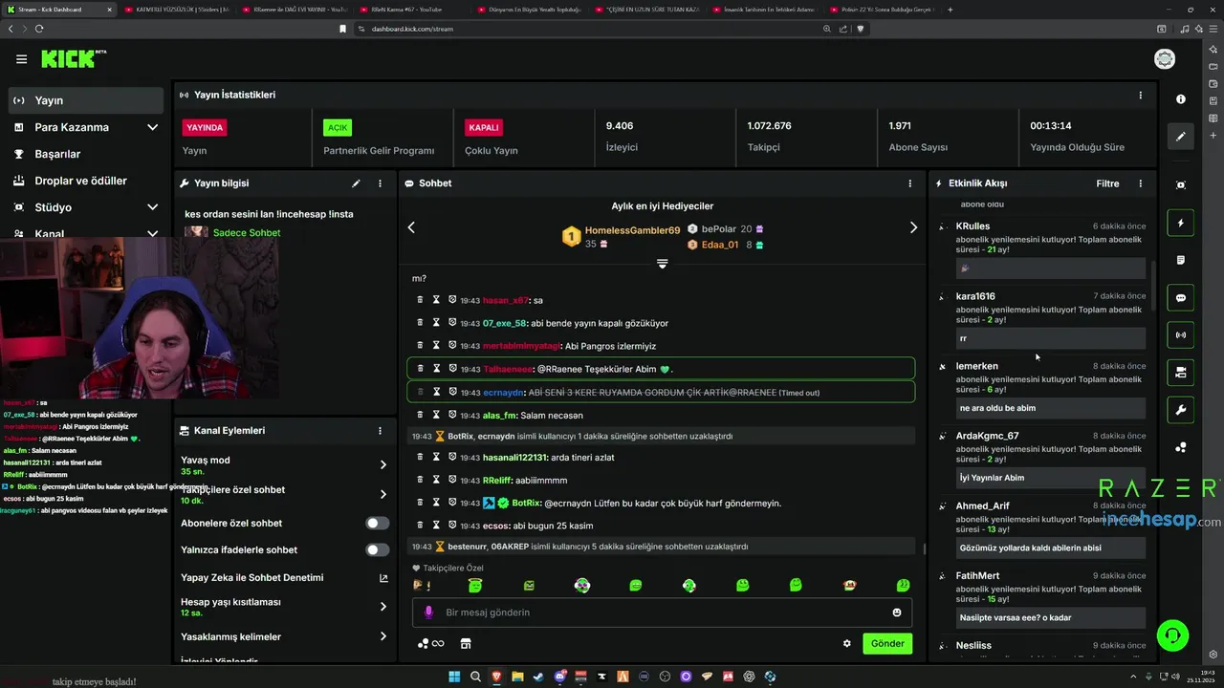Select Yayın in the sidebar
This screenshot has width=1224, height=688.
(87, 100)
